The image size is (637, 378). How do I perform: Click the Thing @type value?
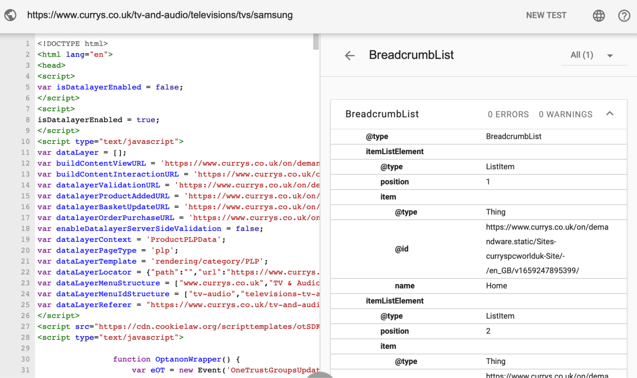[496, 212]
